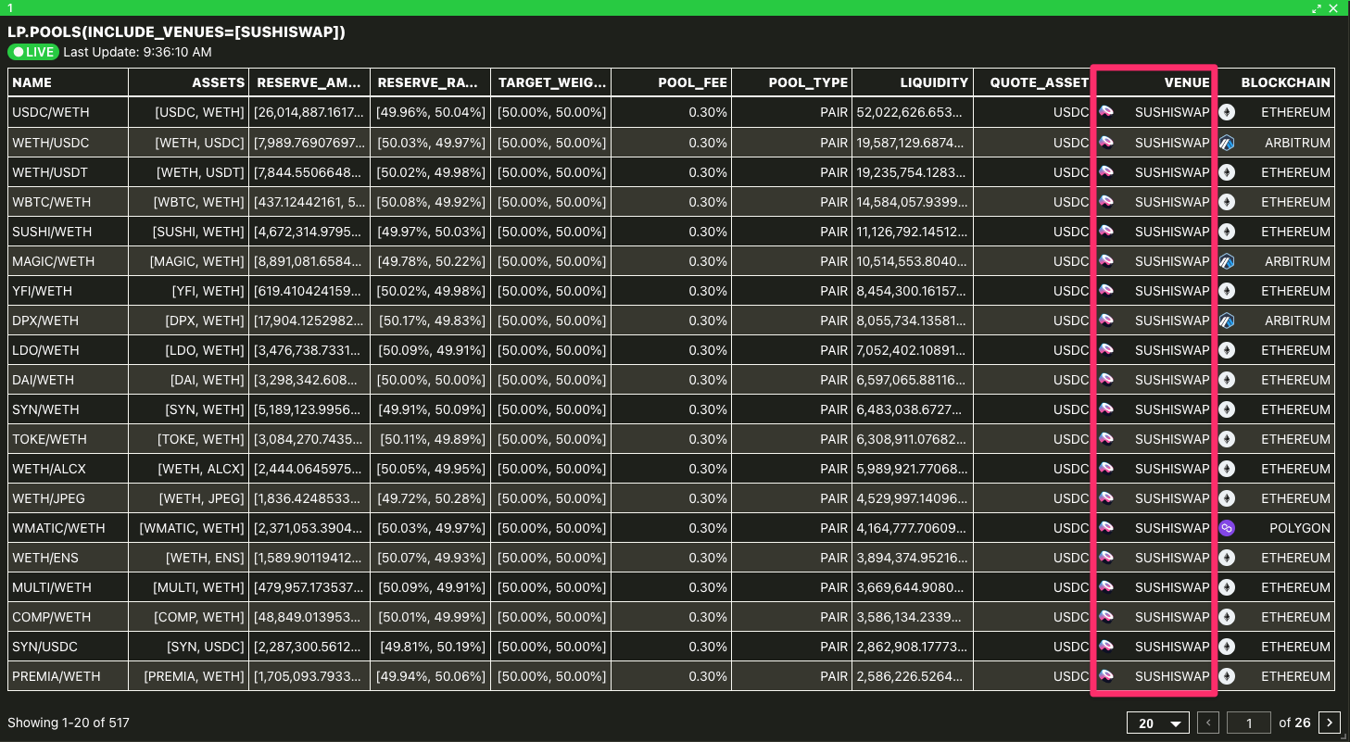Click reserve ratio [49.78%, 50.22%]
Image resolution: width=1350 pixels, height=742 pixels.
point(430,261)
